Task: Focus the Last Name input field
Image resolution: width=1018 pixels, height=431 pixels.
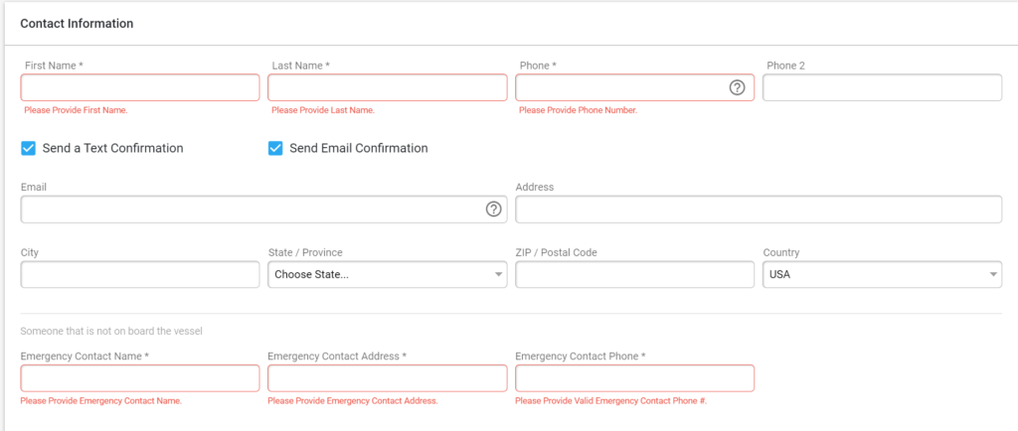Action: pos(388,87)
